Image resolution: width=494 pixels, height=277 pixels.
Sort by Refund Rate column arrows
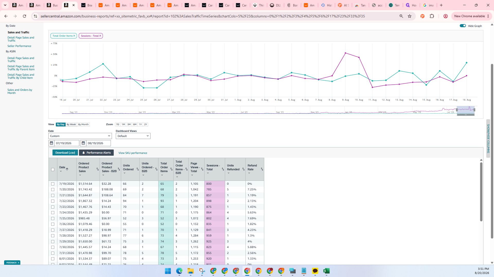pyautogui.click(x=262, y=169)
